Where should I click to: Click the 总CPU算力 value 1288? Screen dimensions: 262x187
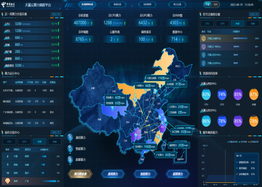click(x=108, y=22)
